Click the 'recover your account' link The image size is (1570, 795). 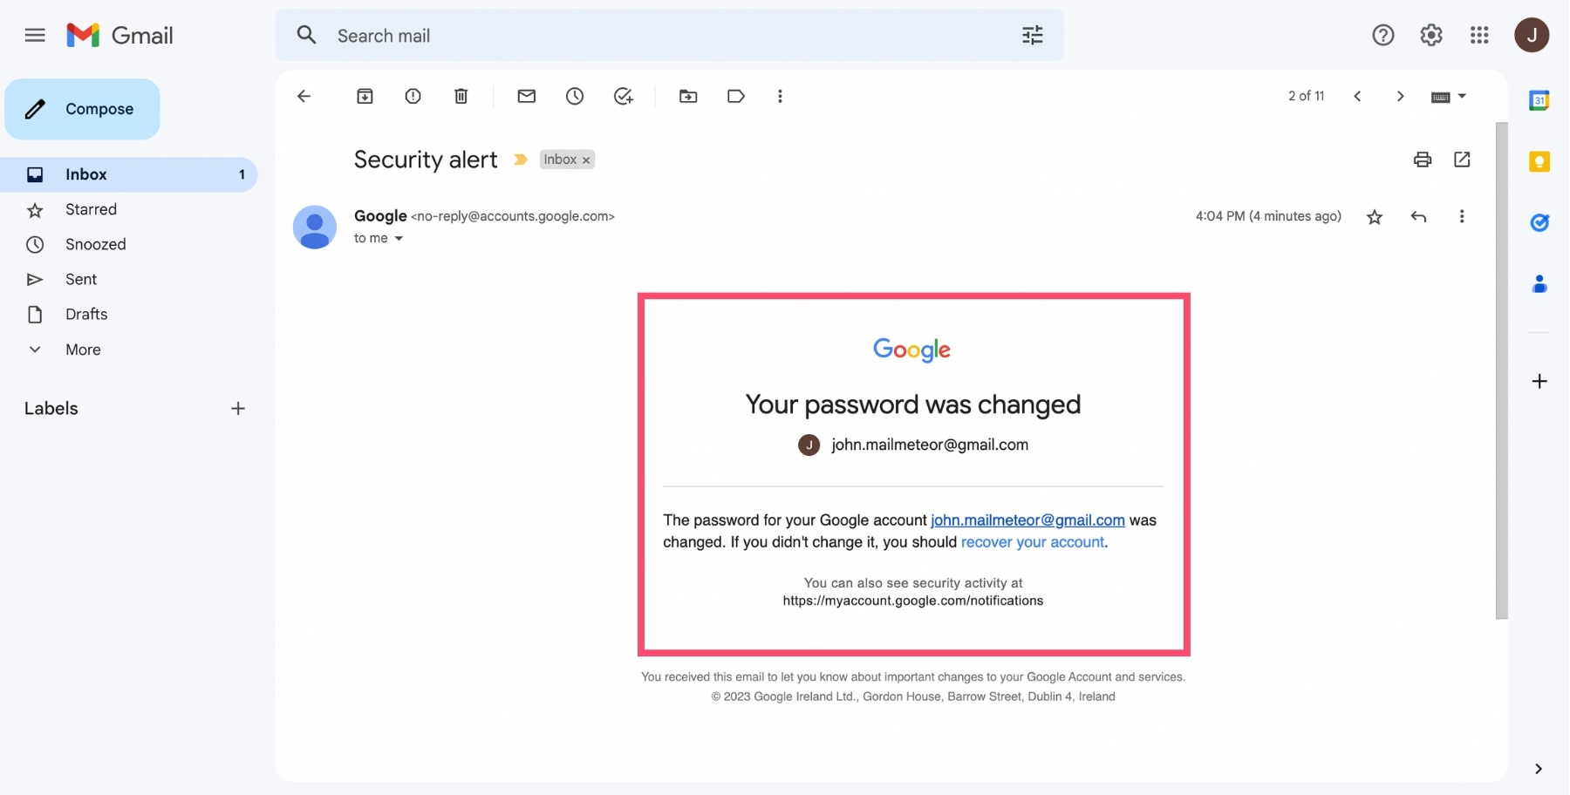click(1033, 541)
